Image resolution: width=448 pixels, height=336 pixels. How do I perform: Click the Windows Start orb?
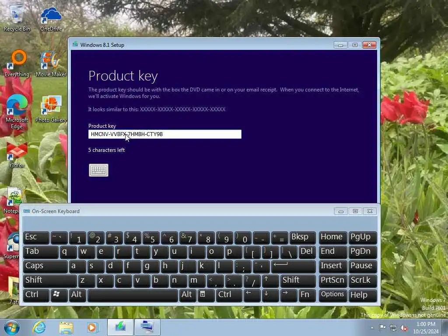tap(12, 327)
